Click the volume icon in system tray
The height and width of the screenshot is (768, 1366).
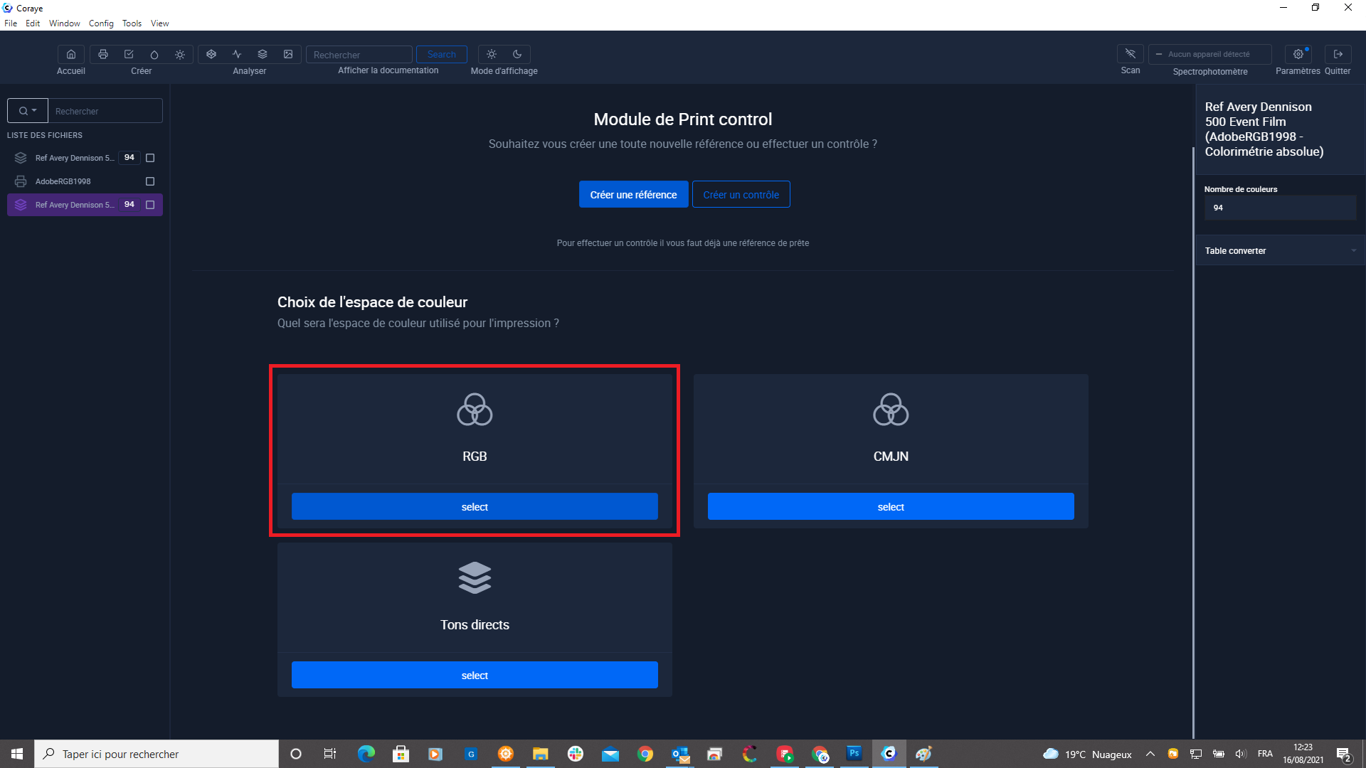[1241, 754]
